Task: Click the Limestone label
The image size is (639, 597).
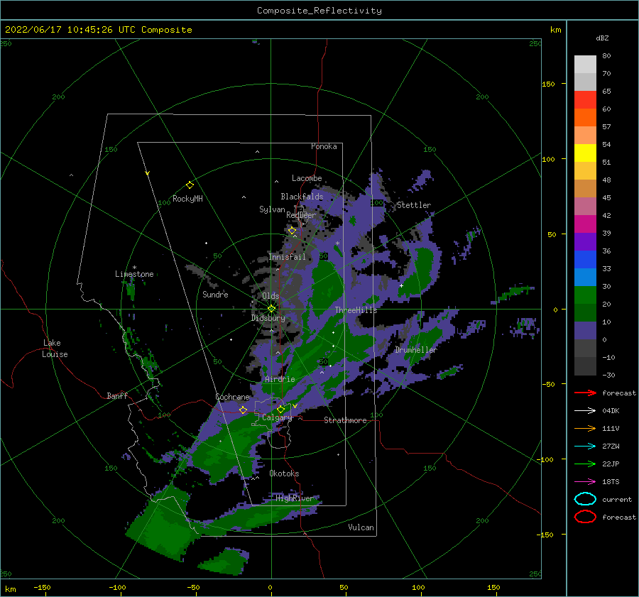Action: click(134, 274)
